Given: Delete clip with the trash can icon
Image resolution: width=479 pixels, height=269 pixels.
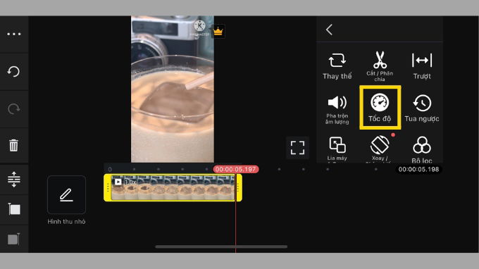Looking at the screenshot, I should click(x=14, y=145).
